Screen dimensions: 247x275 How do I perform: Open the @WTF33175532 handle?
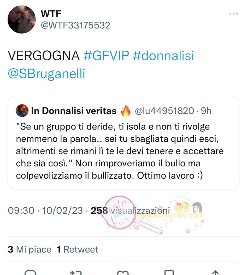75,25
